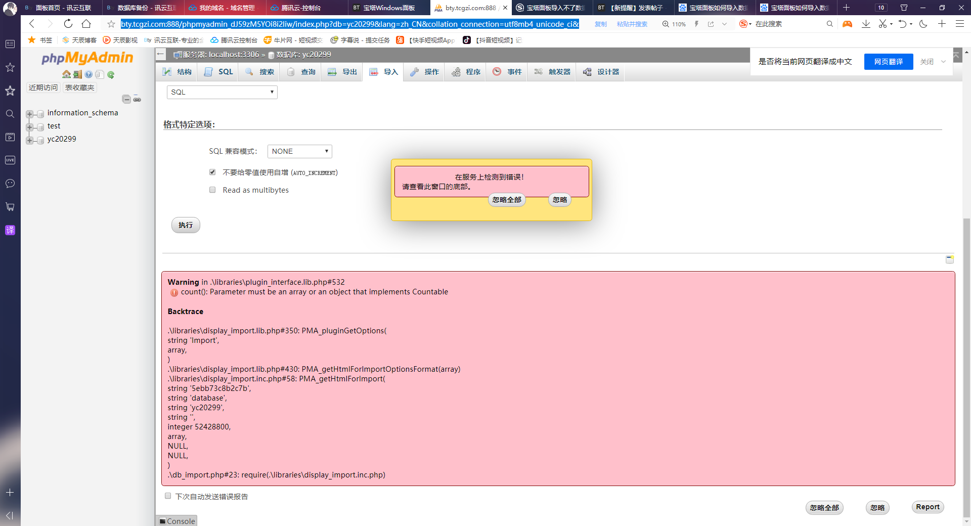Click the link-with-main-panel chain icon
Image resolution: width=971 pixels, height=526 pixels.
[x=137, y=99]
